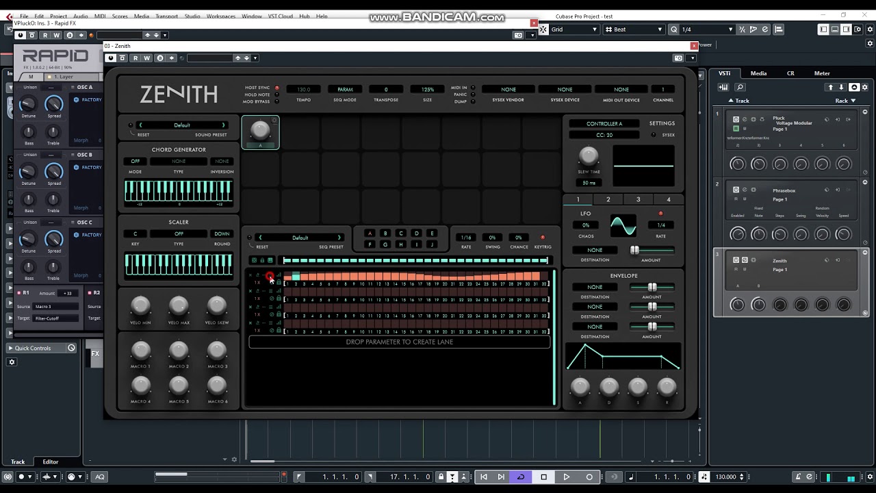This screenshot has width=876, height=493.
Task: Click the transport Play button
Action: (567, 477)
